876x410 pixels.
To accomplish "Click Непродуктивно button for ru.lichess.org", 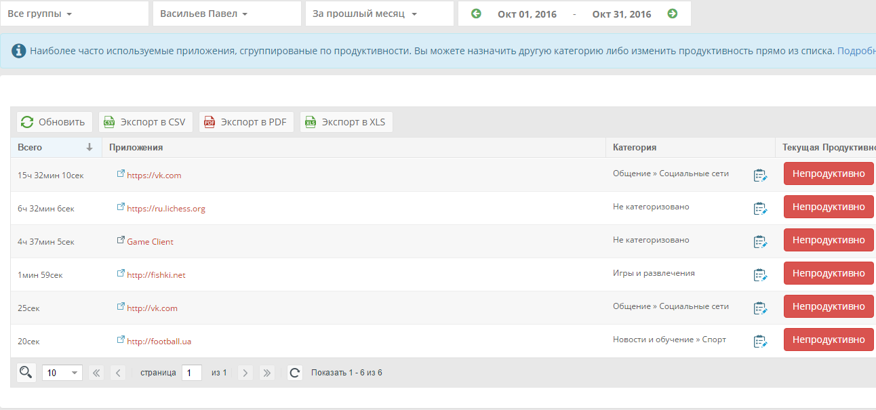I will click(x=829, y=207).
